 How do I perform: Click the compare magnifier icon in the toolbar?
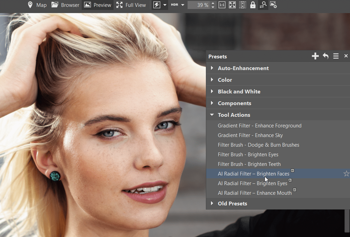(x=263, y=5)
